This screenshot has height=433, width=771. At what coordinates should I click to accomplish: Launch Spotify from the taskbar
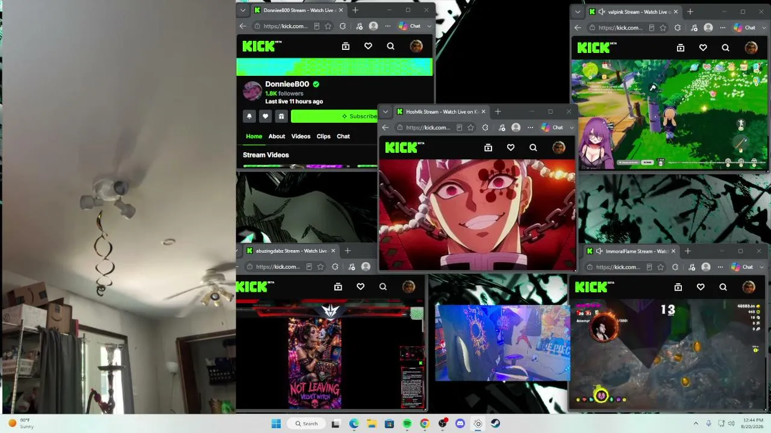[407, 423]
